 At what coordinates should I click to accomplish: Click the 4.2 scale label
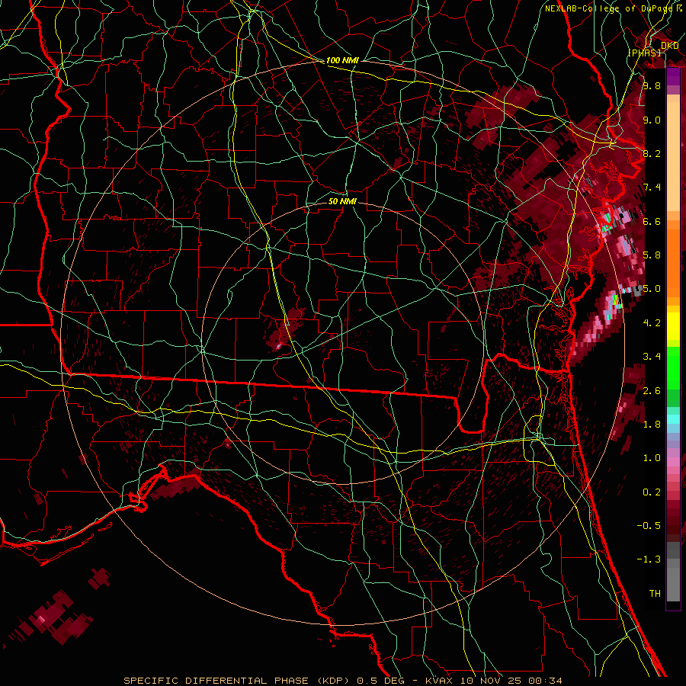(x=652, y=323)
